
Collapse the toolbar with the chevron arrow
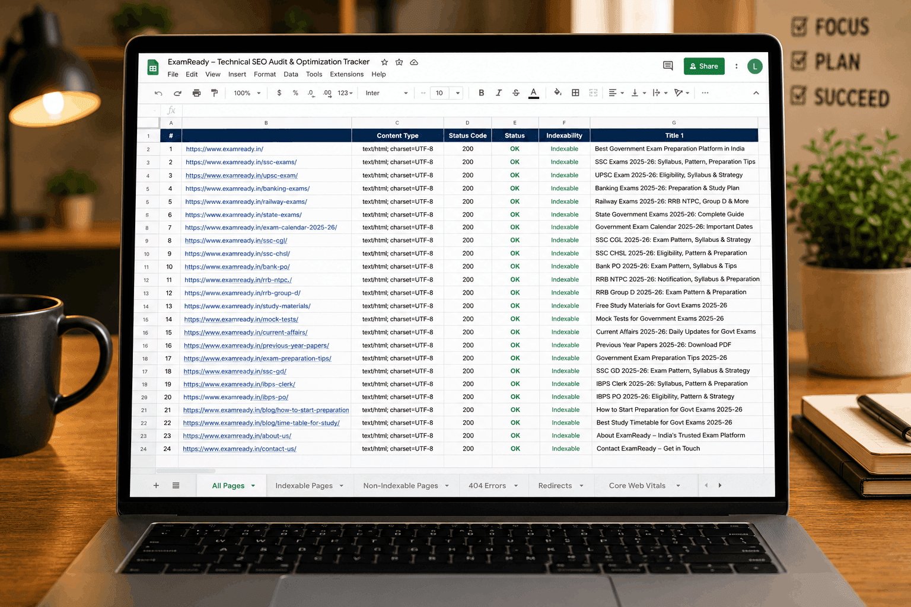(756, 92)
